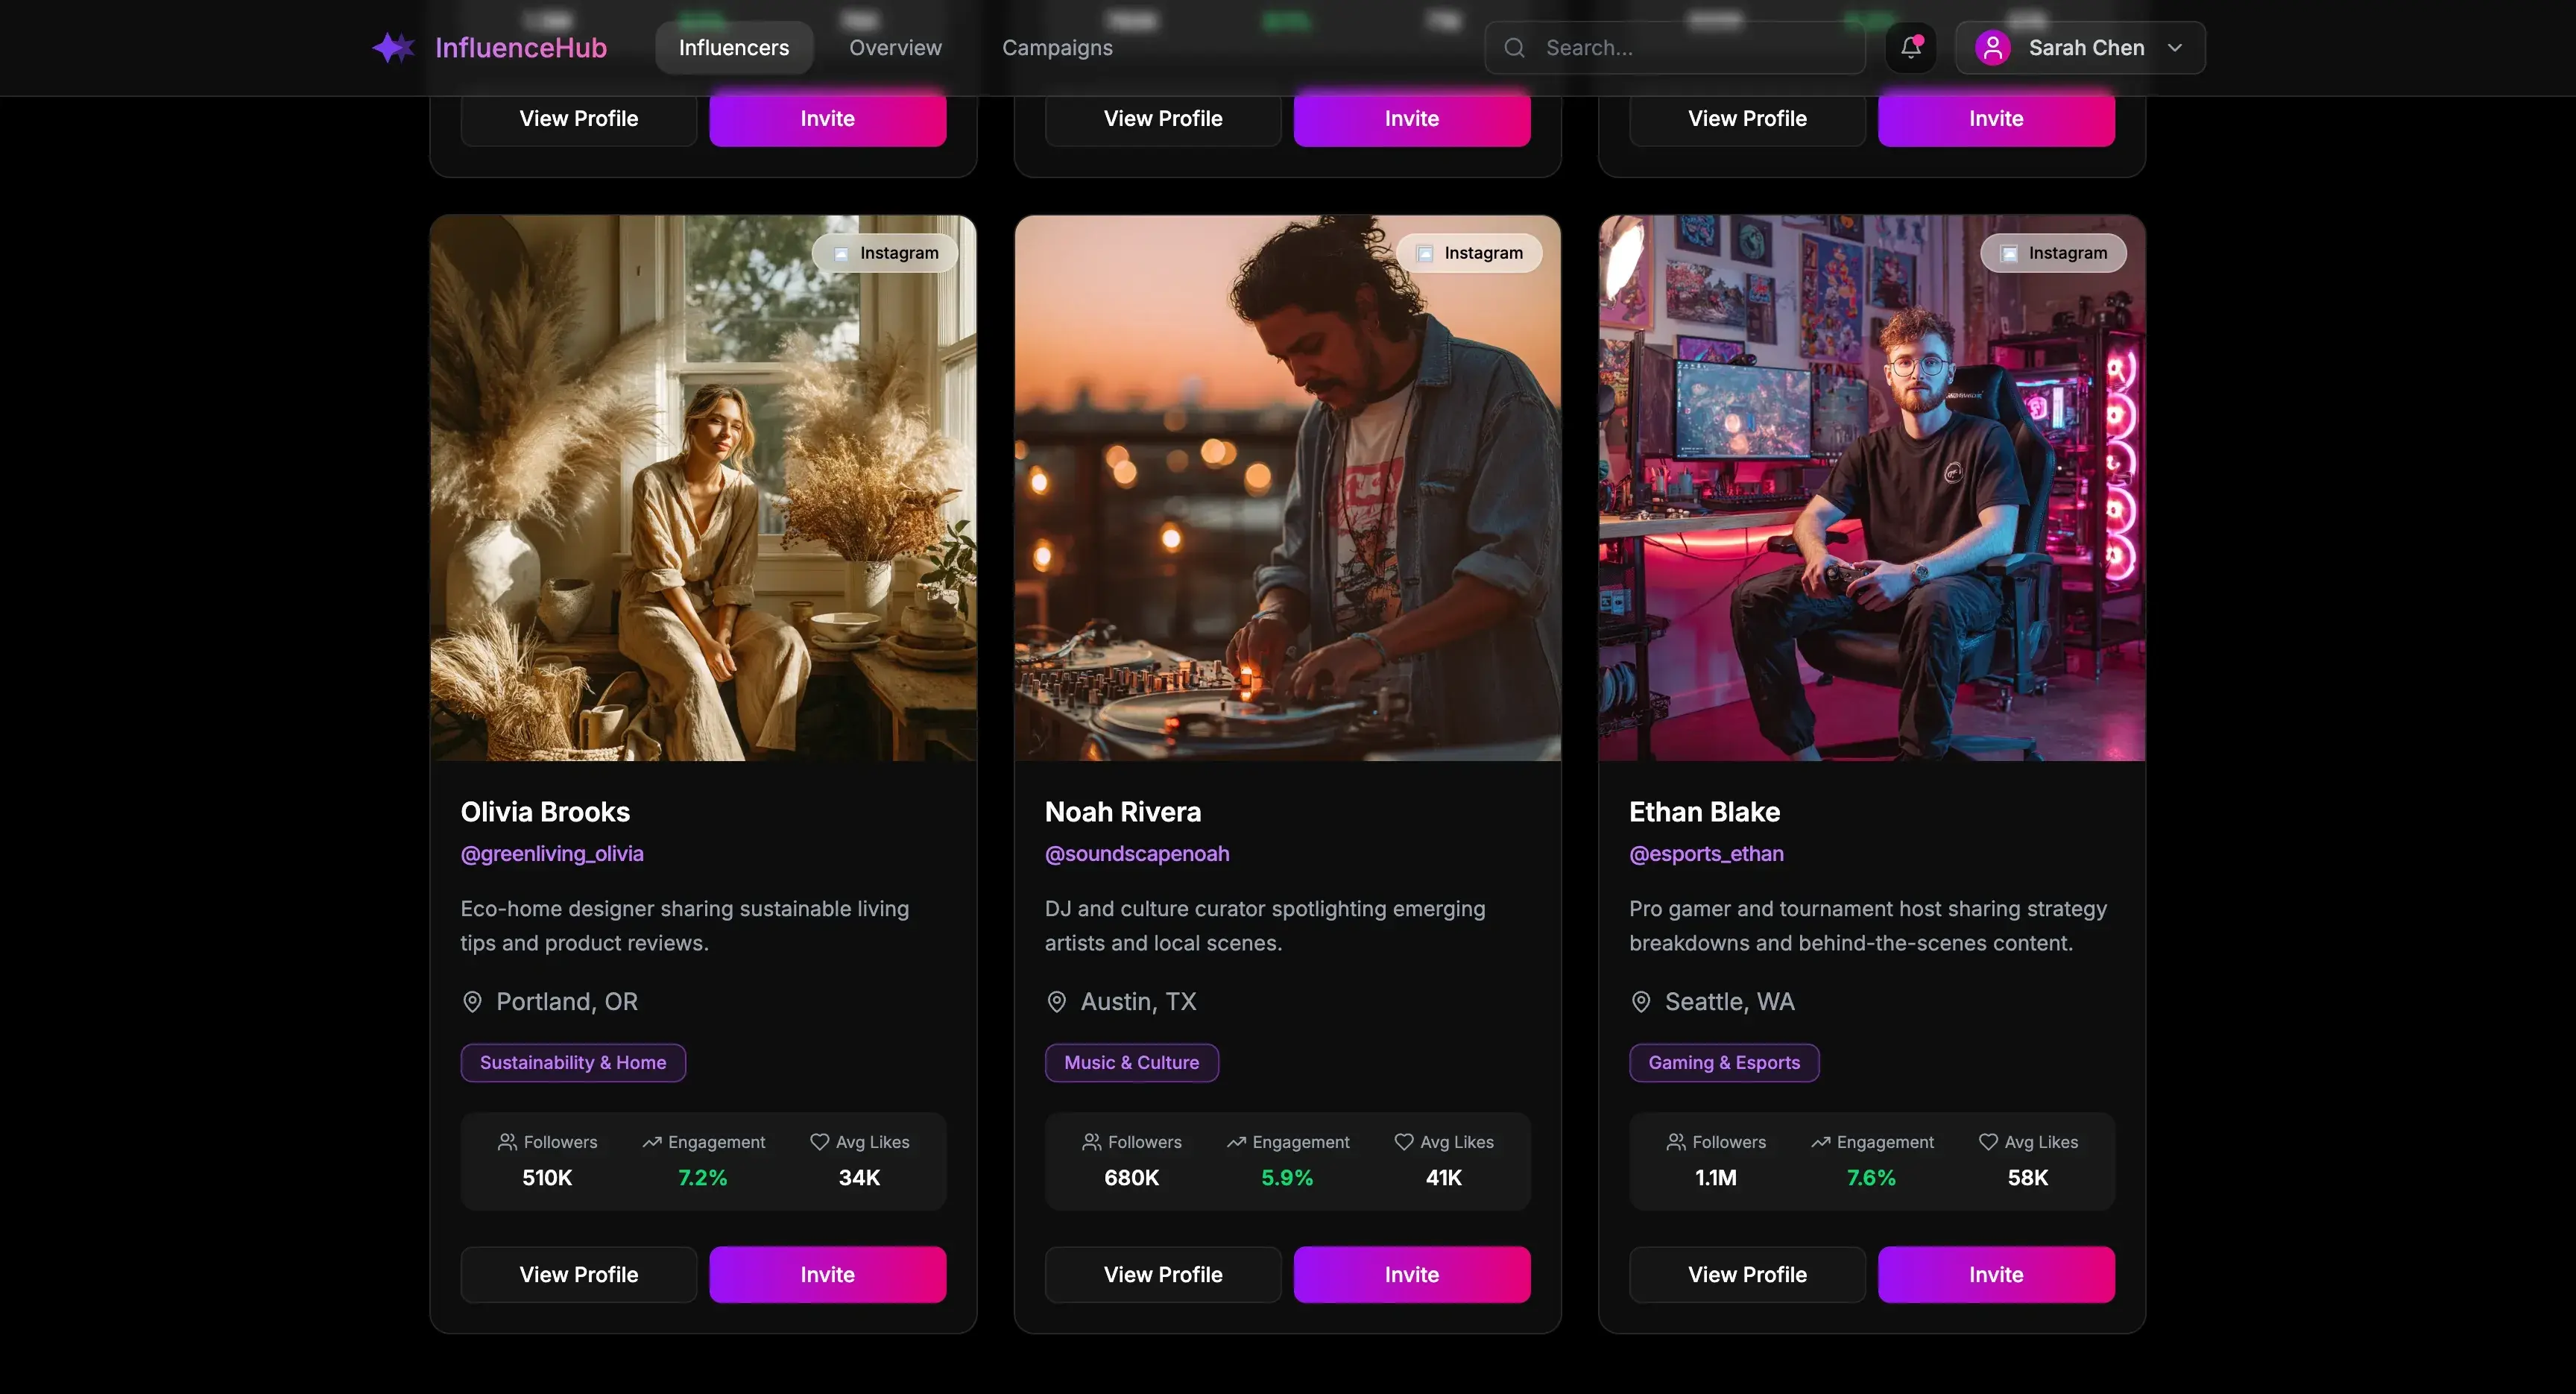Viewport: 2576px width, 1394px height.
Task: Select the Influencers tab
Action: (733, 48)
